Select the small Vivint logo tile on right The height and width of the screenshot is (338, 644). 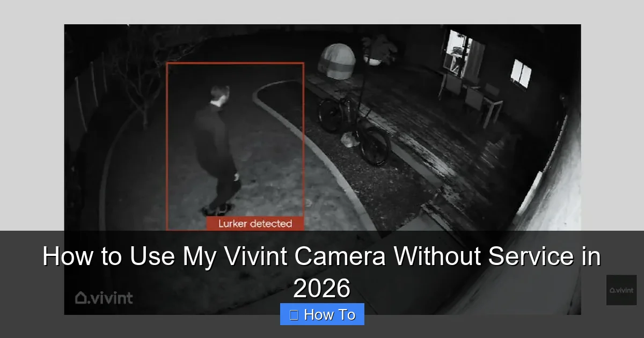(x=621, y=291)
